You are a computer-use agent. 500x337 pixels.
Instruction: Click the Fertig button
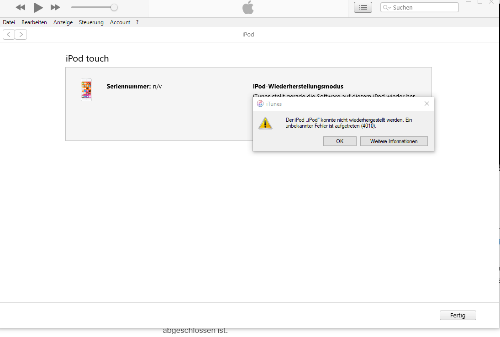[x=458, y=316]
